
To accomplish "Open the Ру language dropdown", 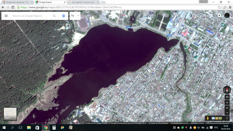I will click(x=74, y=16).
